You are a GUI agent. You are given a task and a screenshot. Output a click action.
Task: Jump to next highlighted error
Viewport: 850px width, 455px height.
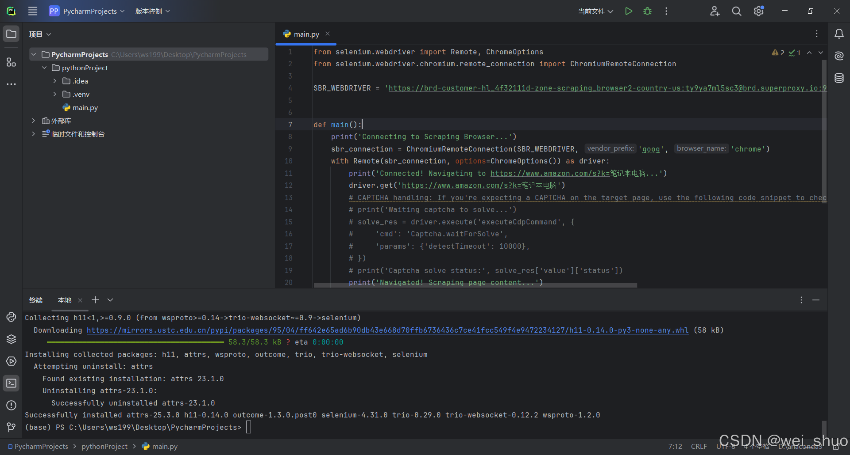(x=821, y=53)
